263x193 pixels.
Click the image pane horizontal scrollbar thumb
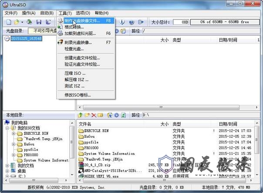tap(161, 107)
